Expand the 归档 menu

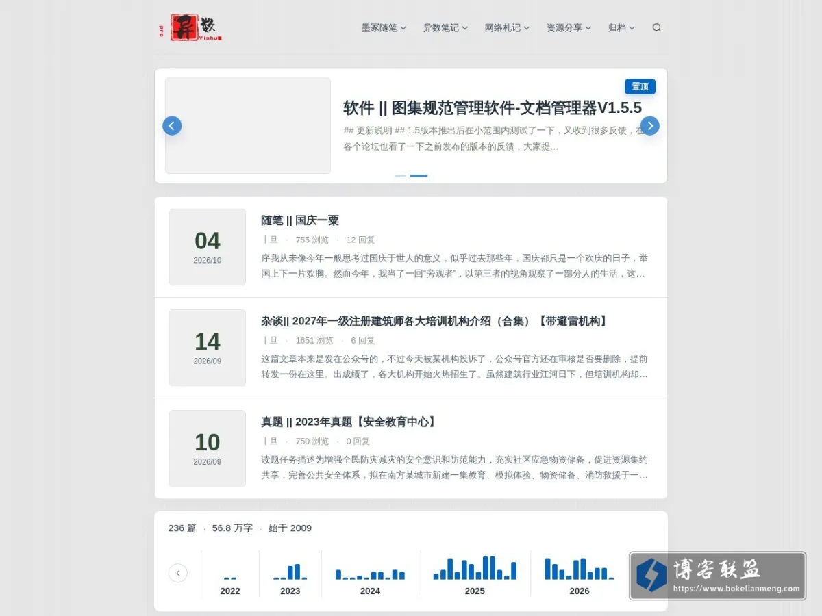[x=621, y=28]
